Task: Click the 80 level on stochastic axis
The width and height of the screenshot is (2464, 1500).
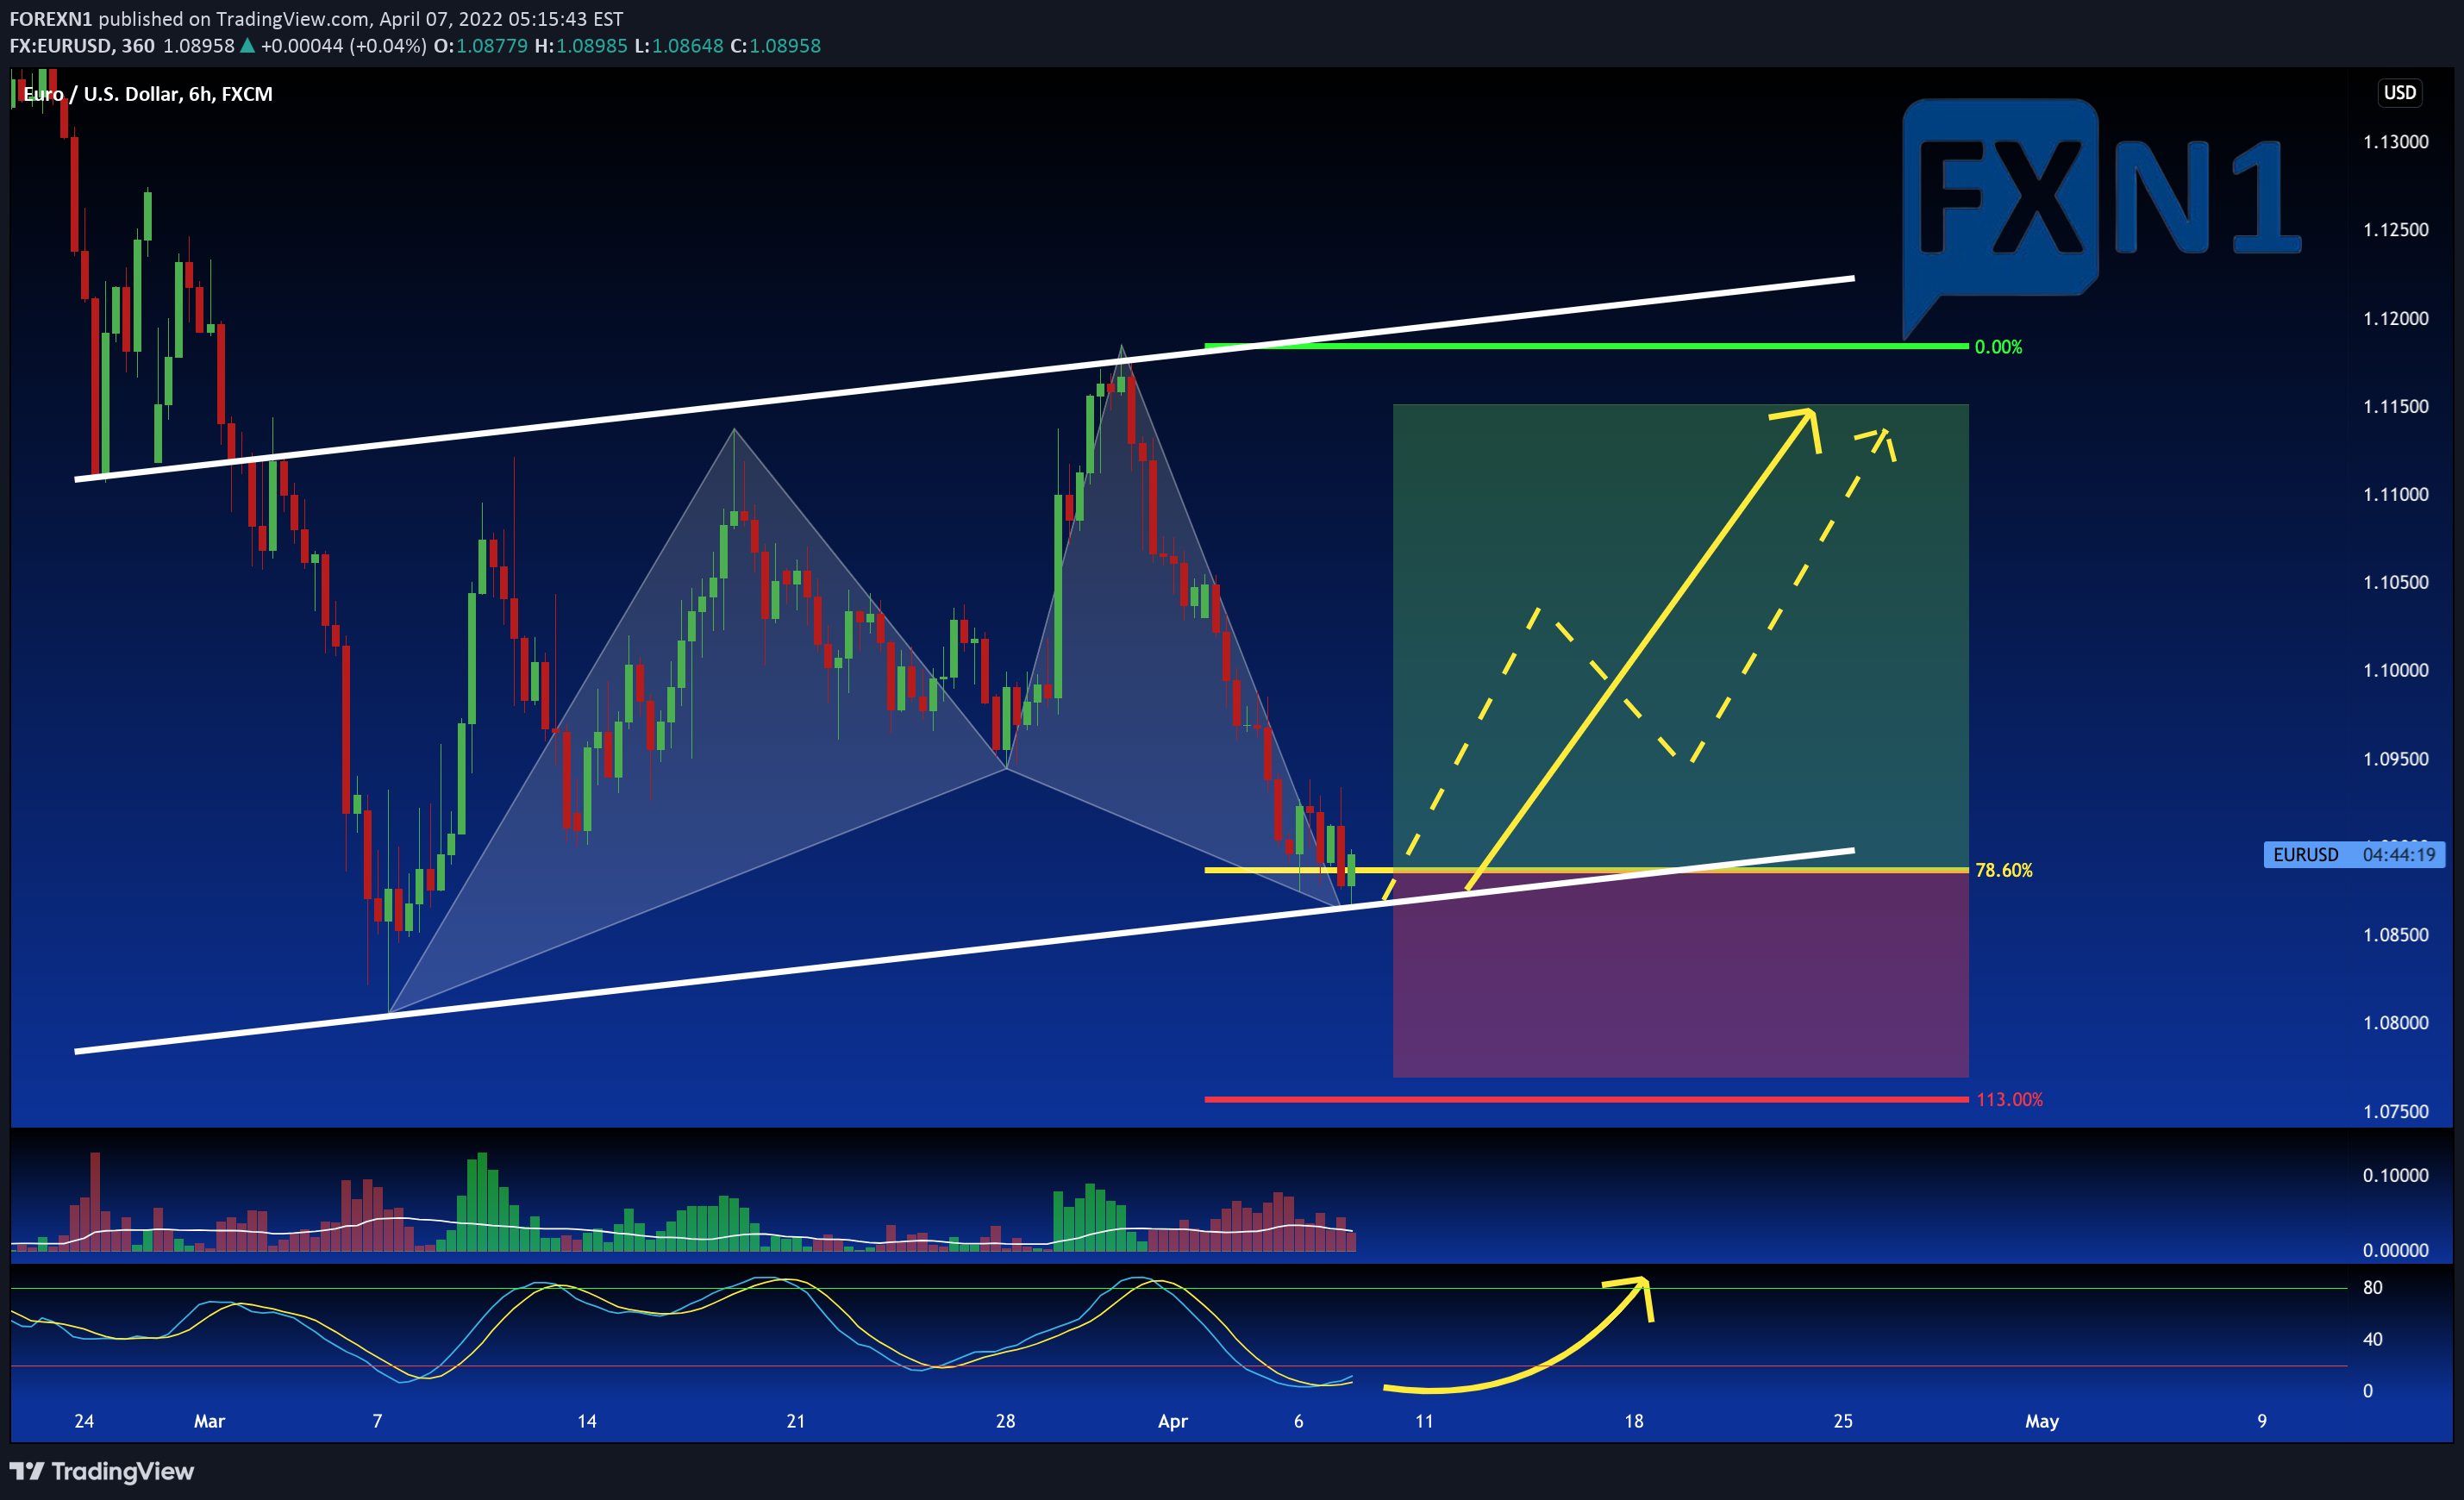Action: 2372,1287
